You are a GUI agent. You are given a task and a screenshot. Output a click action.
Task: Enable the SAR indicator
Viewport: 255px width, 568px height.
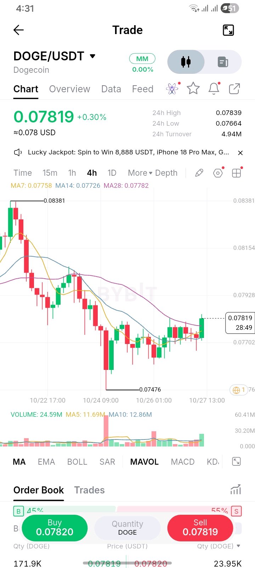tap(107, 462)
